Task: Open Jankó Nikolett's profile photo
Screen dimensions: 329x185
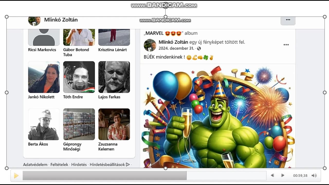Action: [x=44, y=77]
